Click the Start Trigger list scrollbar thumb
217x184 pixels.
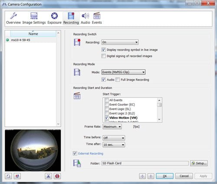[159, 105]
